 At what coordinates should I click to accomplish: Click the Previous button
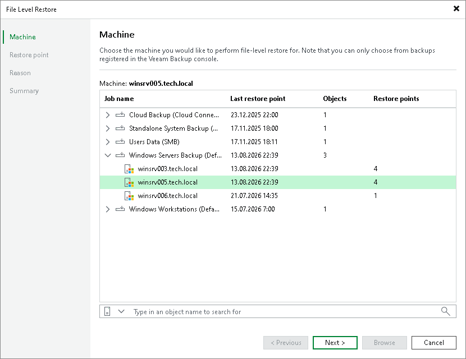click(x=286, y=343)
